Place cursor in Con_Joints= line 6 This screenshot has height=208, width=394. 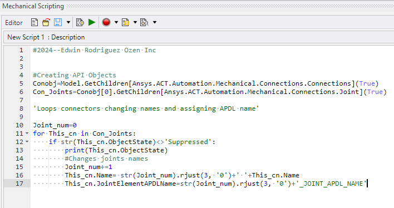(210, 92)
